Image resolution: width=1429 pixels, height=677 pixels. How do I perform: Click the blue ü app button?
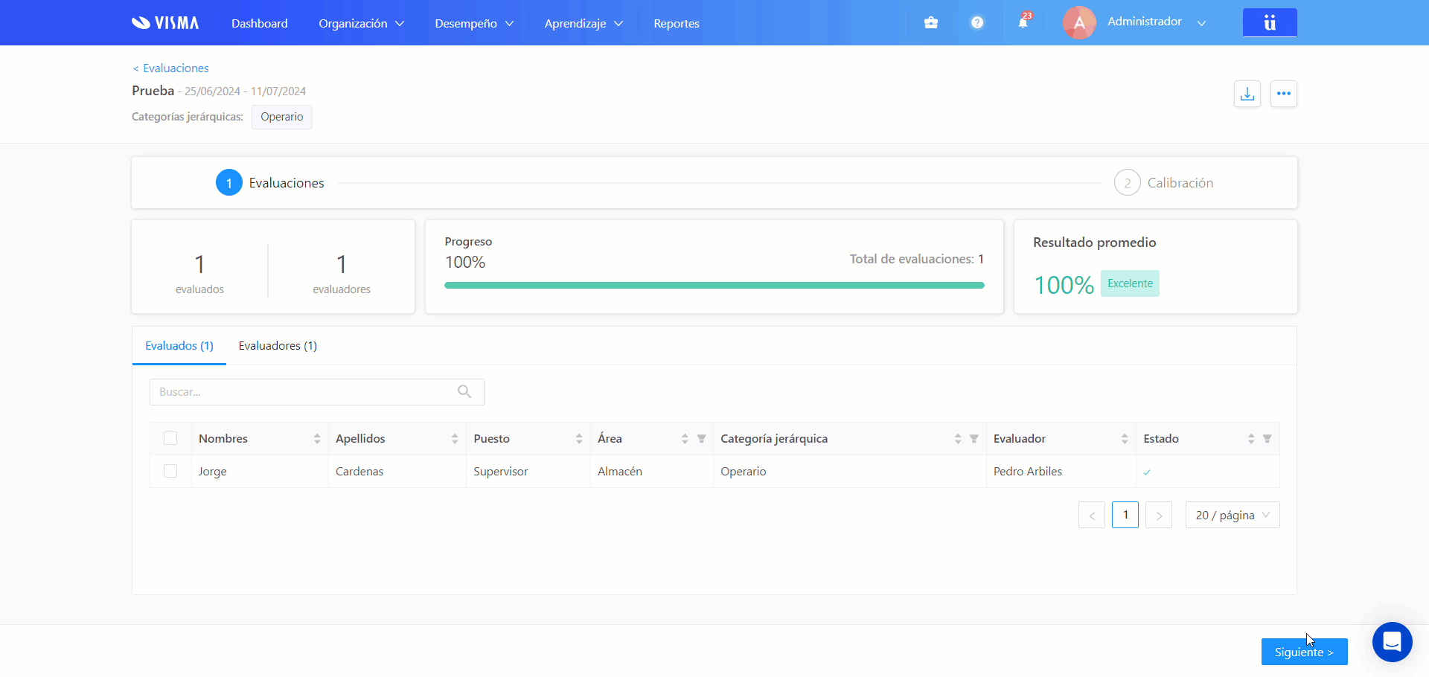[1270, 22]
